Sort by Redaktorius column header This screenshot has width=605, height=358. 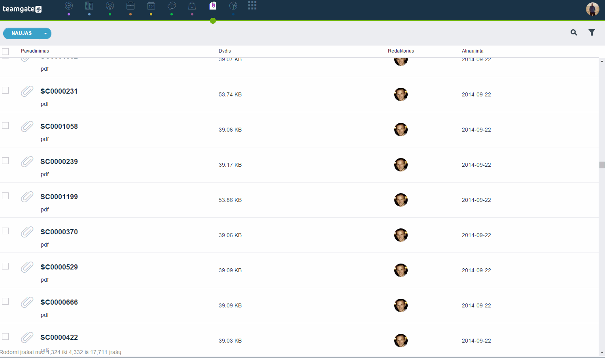pos(401,51)
